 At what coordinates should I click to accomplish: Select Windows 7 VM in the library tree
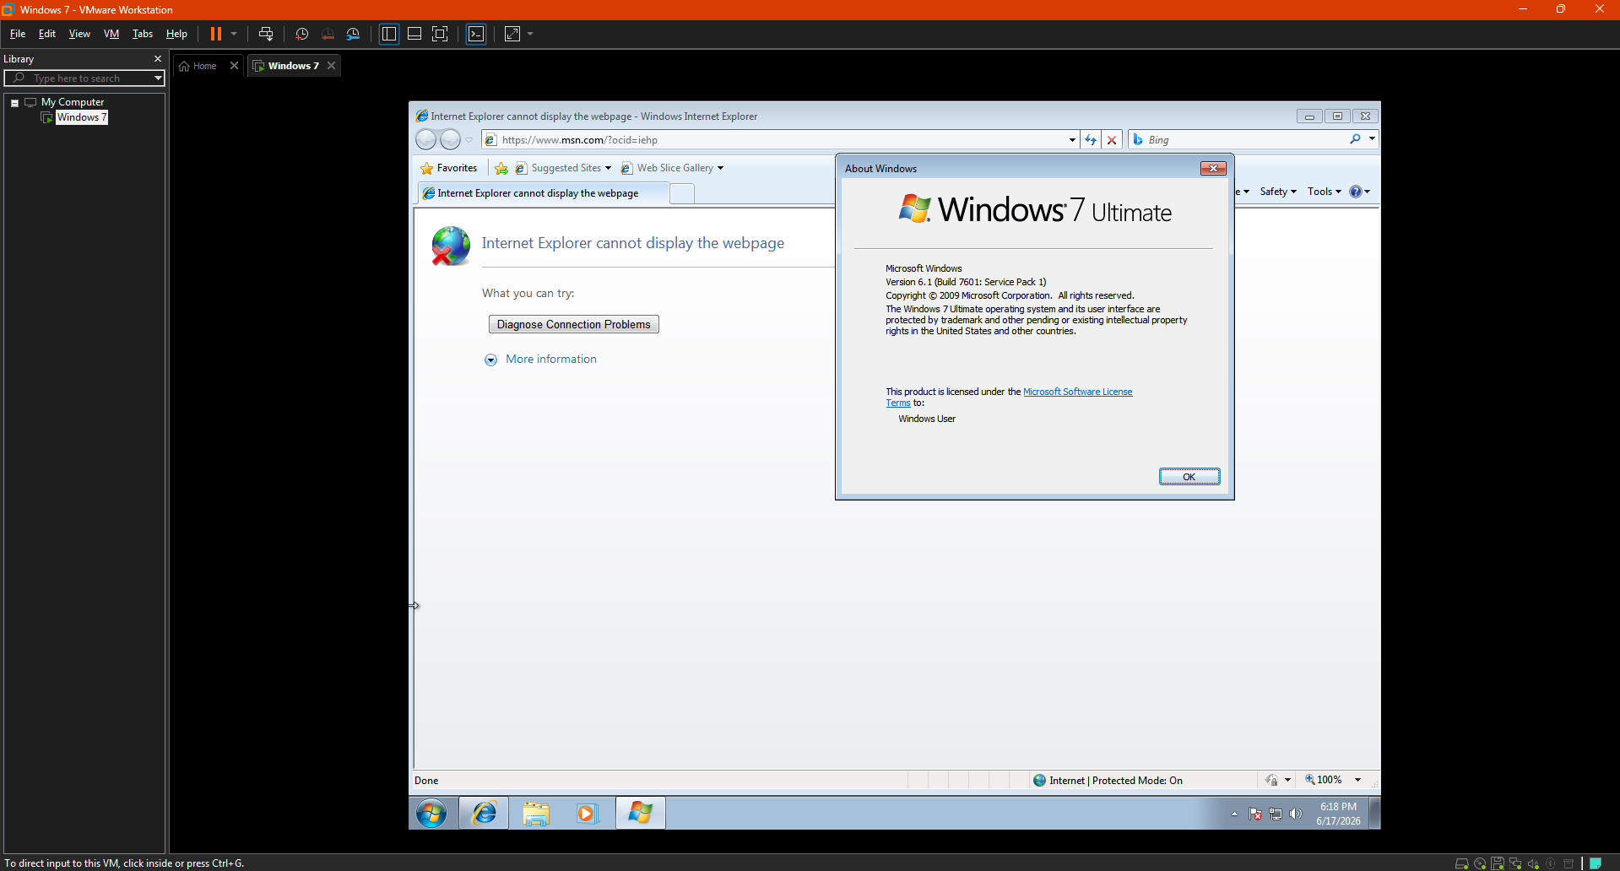coord(82,117)
